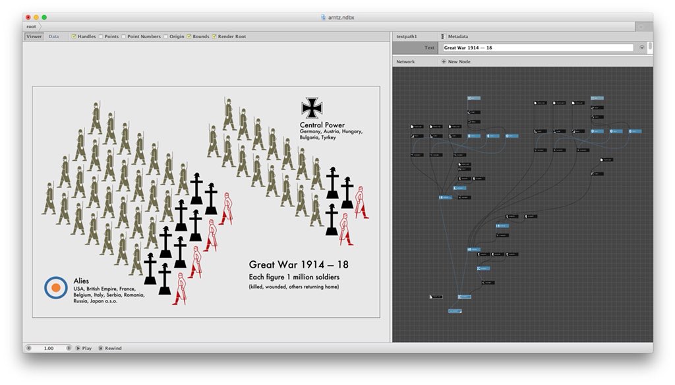Select Germany, Austria, Hungary text on canvas
This screenshot has height=385, width=675.
point(331,131)
